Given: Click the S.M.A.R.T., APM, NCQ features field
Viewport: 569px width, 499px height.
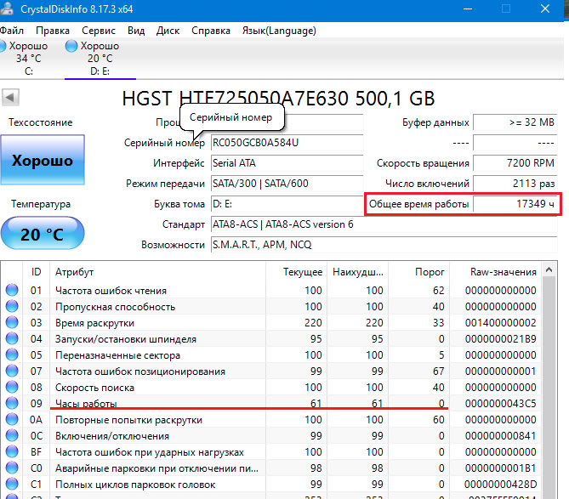Looking at the screenshot, I should click(x=384, y=245).
